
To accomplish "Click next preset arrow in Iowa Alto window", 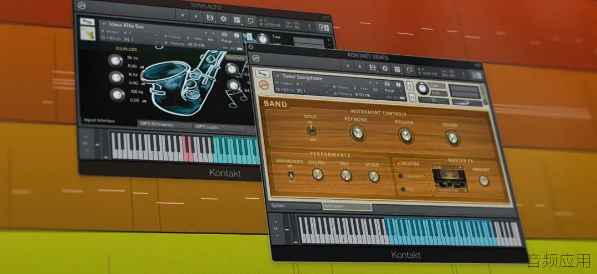I will tap(196, 17).
